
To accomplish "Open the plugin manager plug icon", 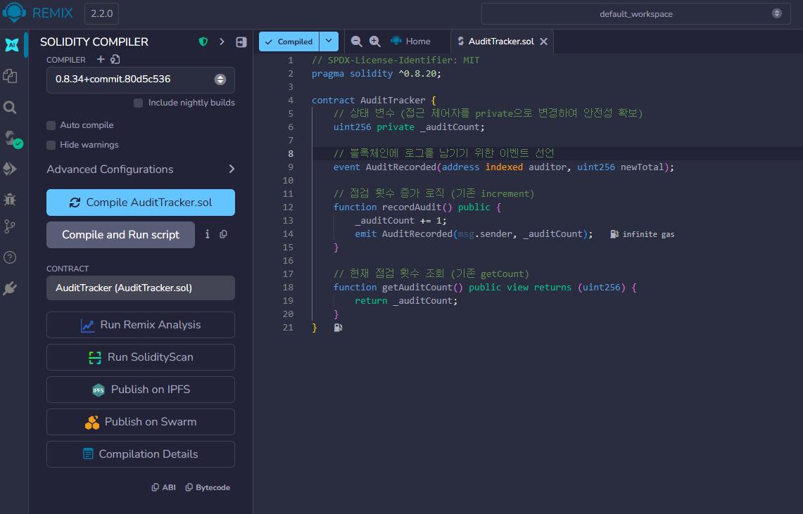I will tap(10, 288).
